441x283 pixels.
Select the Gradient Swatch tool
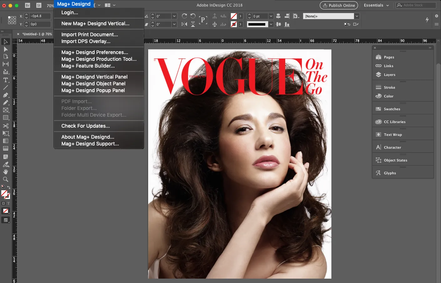(x=6, y=141)
